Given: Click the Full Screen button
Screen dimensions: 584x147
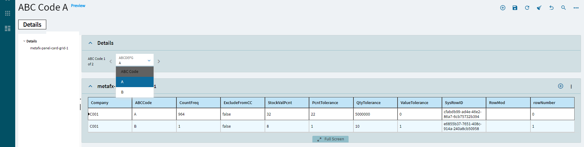Looking at the screenshot, I should [x=330, y=139].
